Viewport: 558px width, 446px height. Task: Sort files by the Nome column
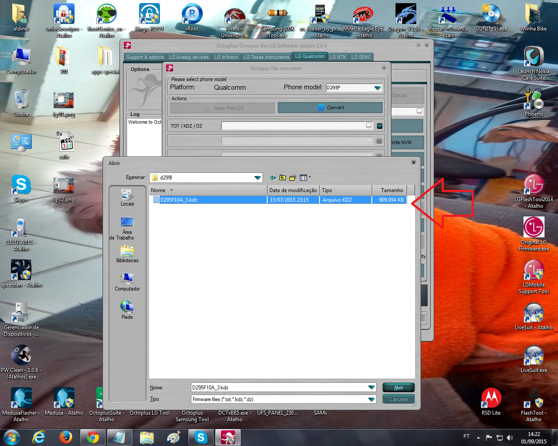[x=208, y=190]
